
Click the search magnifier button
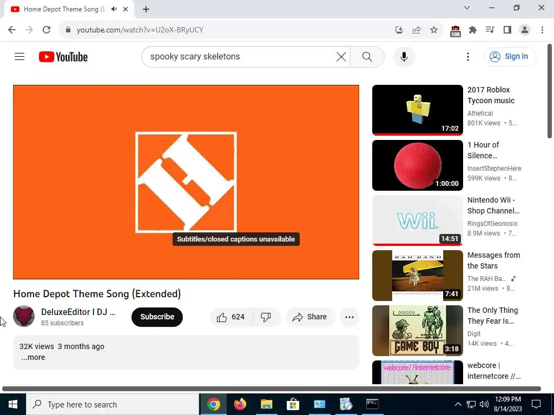tap(367, 56)
